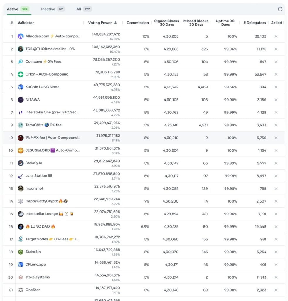Click the Luna Station 88 logo
The image size is (288, 301).
[21, 176]
